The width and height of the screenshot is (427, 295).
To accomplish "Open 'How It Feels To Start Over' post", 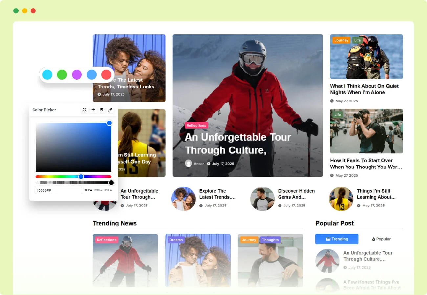I will 366,164.
